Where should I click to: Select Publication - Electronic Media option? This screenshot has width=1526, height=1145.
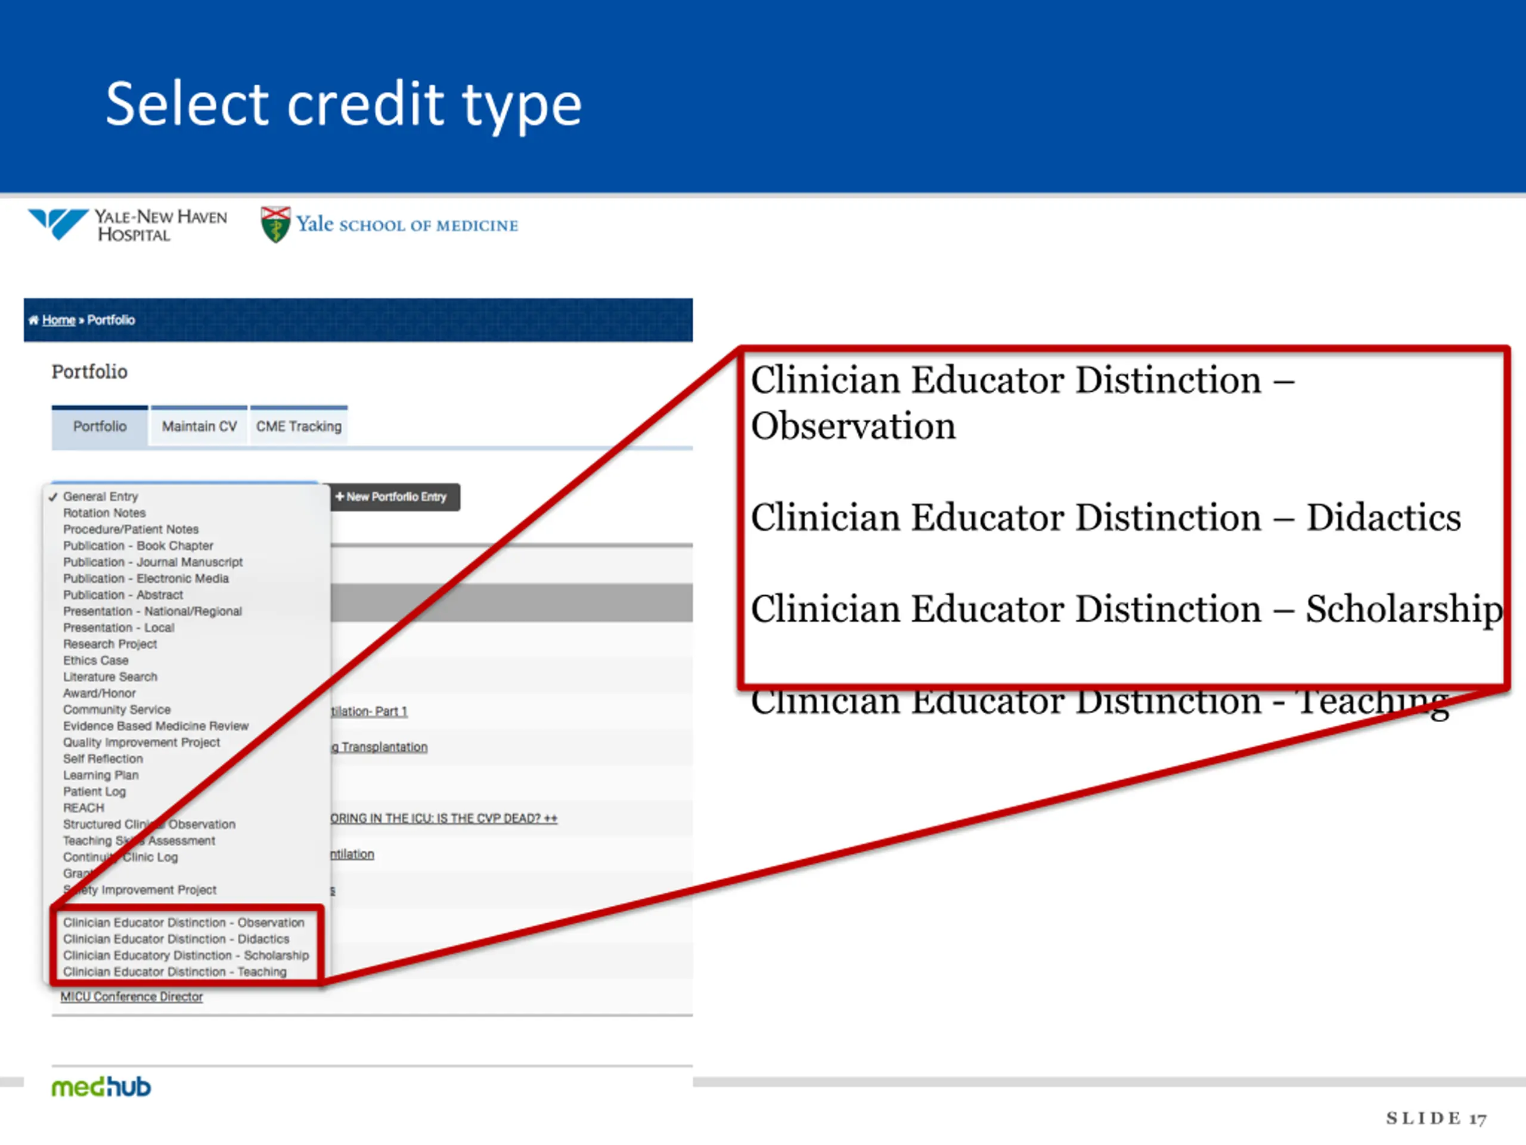point(146,579)
